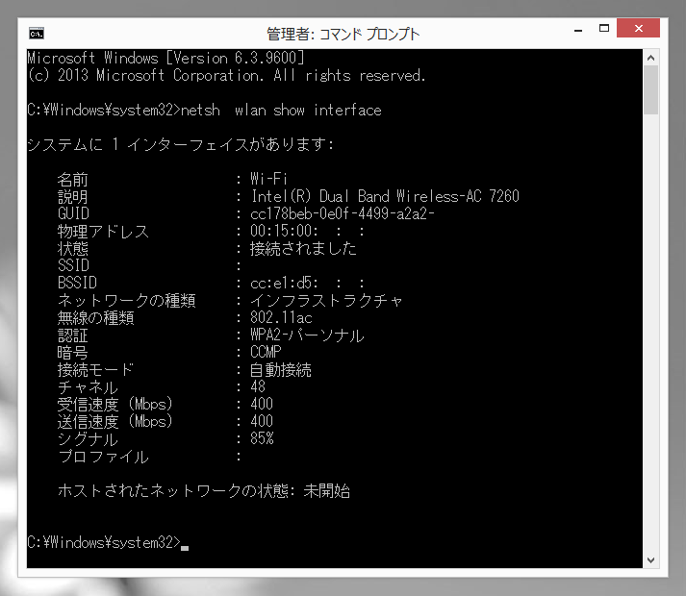Click the ホストされたネットワークの状態 line
The width and height of the screenshot is (686, 596).
point(204,490)
